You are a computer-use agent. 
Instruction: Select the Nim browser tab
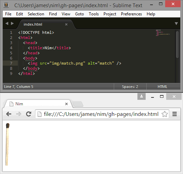click(x=38, y=104)
